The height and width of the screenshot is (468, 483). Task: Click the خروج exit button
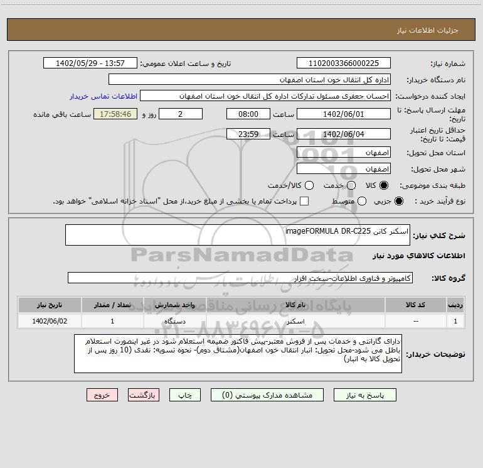[102, 395]
